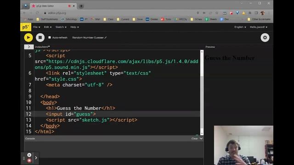Open a new browser tab
The image size is (294, 165).
pyautogui.click(x=81, y=6)
